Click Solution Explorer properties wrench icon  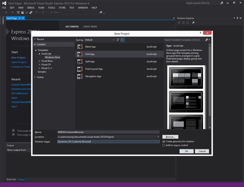(194, 23)
